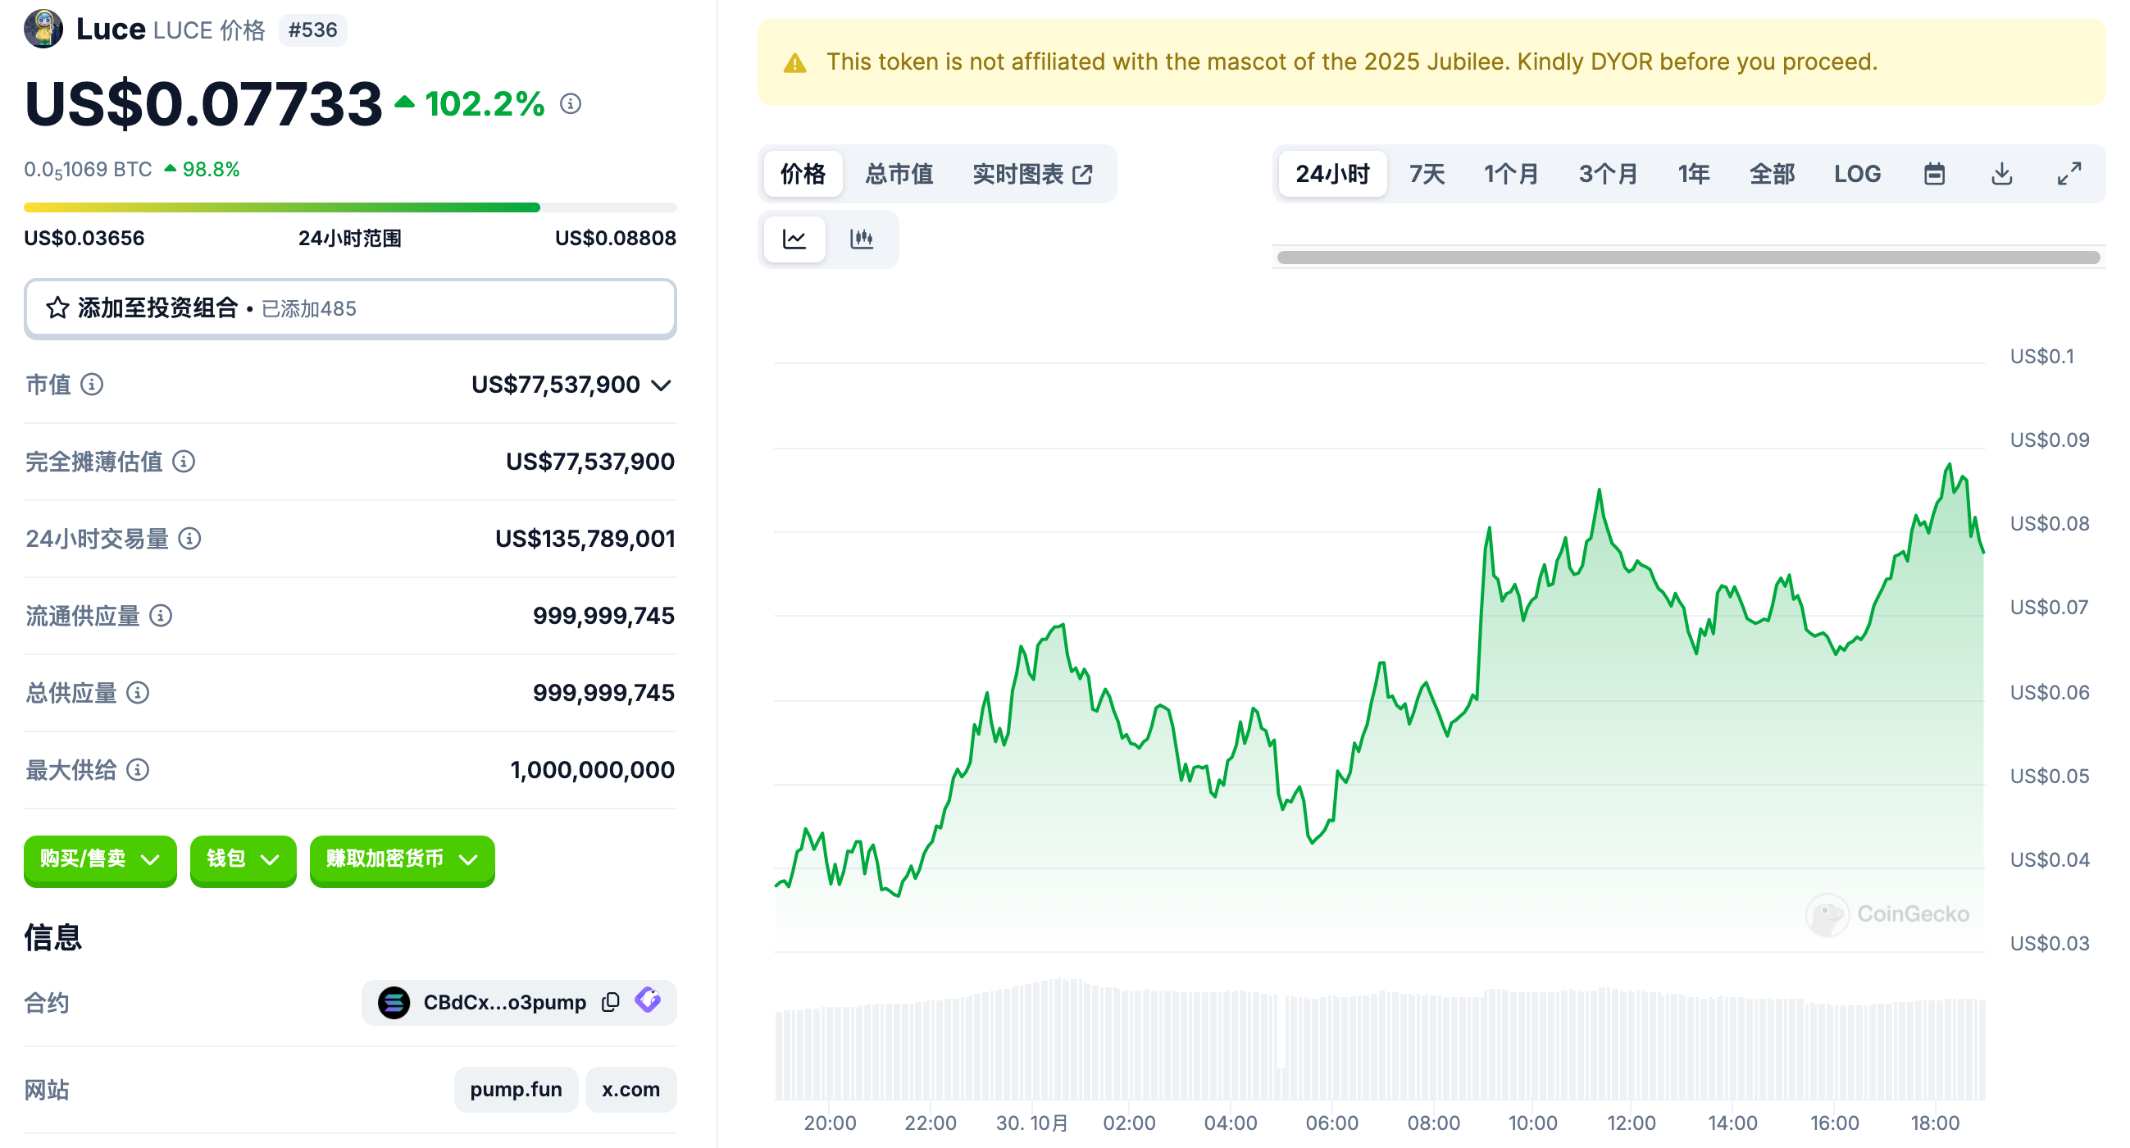The image size is (2130, 1148).
Task: Select the 1个月 time range
Action: pos(1511,174)
